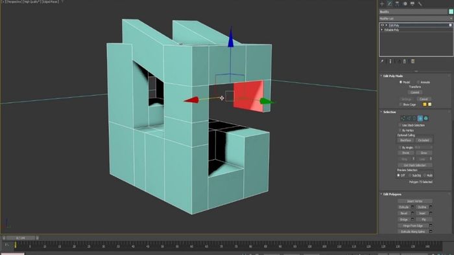
Task: Select the Editable Poly stack row
Action: pos(416,30)
